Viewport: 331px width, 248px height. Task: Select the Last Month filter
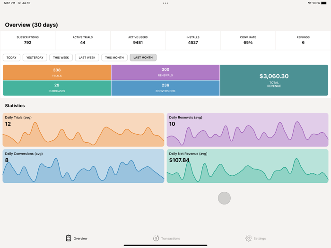[x=143, y=58]
